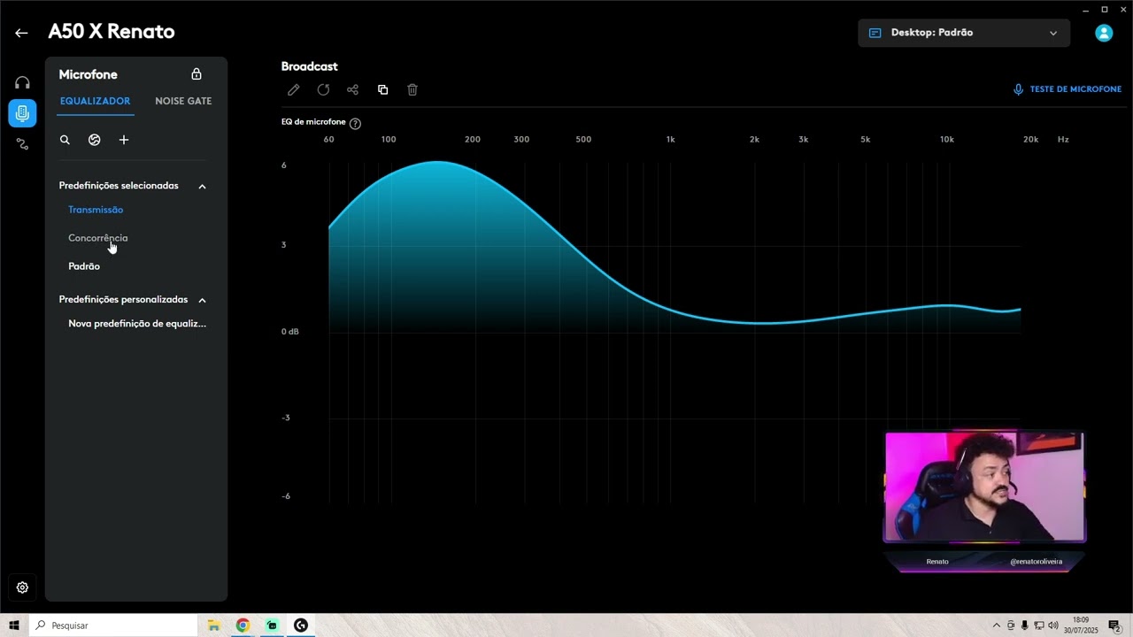
Task: Edit the Broadcast preset with the pencil icon
Action: [294, 89]
